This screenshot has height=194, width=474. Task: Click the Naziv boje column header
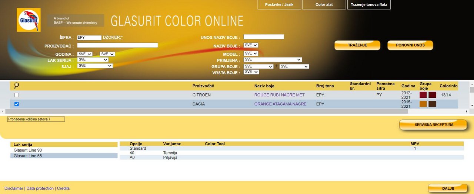[x=264, y=86]
